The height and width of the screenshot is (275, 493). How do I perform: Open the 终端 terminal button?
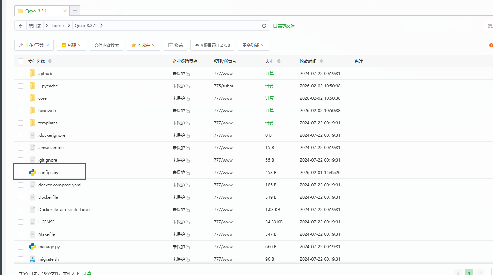tap(175, 45)
